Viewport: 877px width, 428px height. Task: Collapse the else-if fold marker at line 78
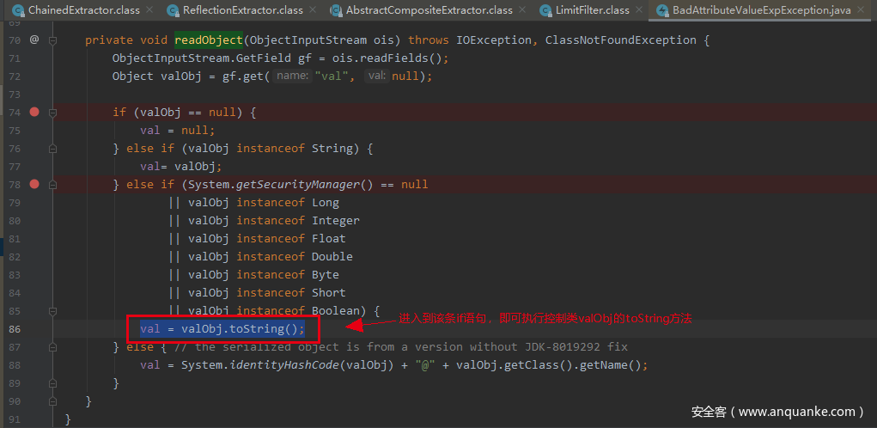(53, 185)
